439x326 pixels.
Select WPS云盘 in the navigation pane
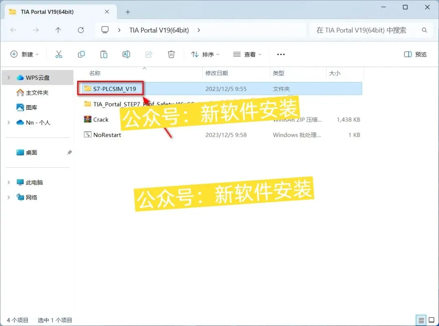click(x=37, y=78)
